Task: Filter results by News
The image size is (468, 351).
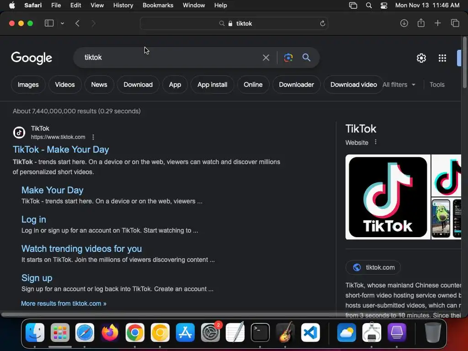Action: (99, 85)
